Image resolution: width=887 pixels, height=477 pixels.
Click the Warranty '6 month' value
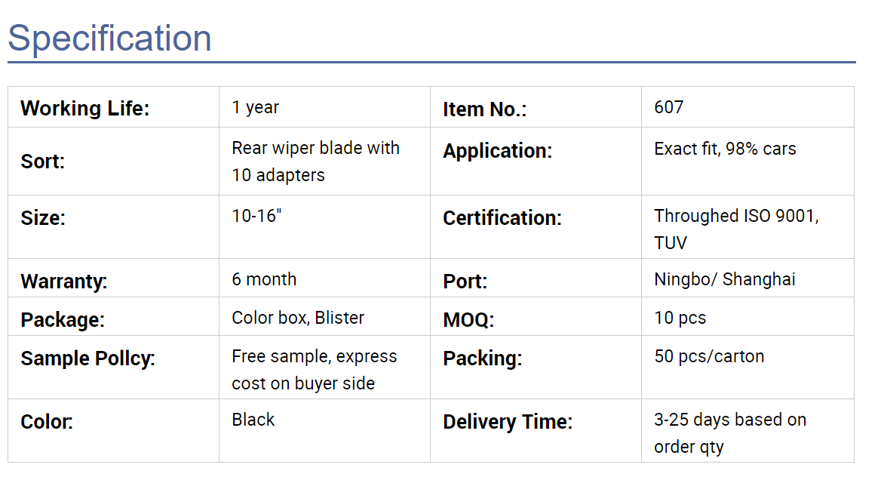point(264,279)
